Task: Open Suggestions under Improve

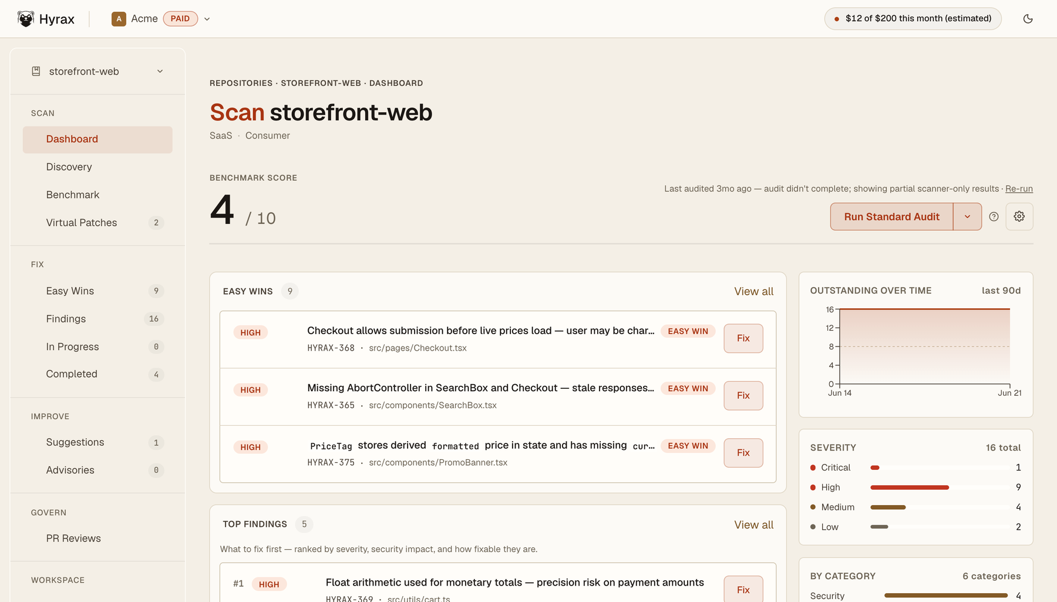Action: click(x=97, y=442)
